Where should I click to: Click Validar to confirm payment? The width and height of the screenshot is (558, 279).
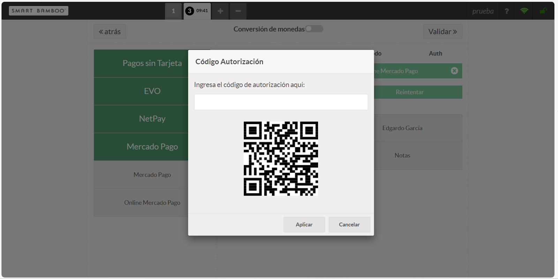tap(443, 32)
